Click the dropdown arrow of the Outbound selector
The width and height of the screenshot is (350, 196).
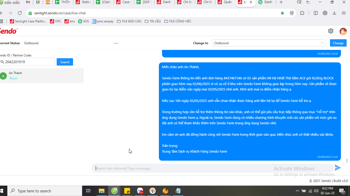(x=322, y=43)
